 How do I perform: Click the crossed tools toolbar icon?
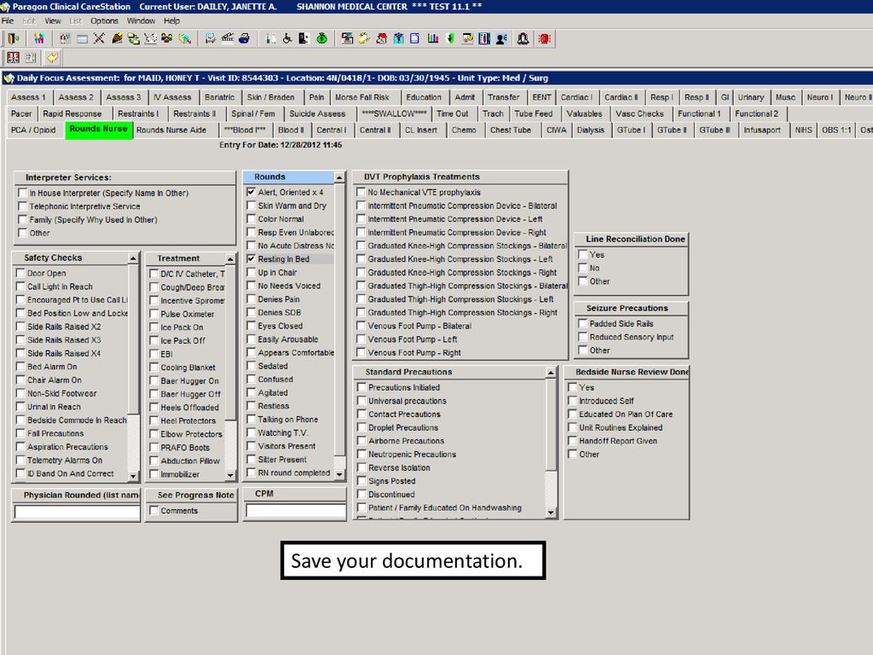[x=99, y=38]
